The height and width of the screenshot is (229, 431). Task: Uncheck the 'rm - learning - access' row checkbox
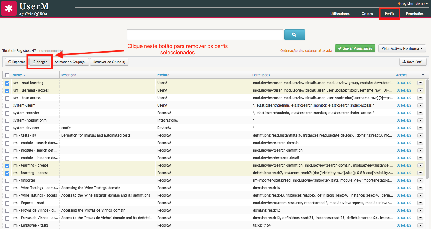[x=7, y=173]
